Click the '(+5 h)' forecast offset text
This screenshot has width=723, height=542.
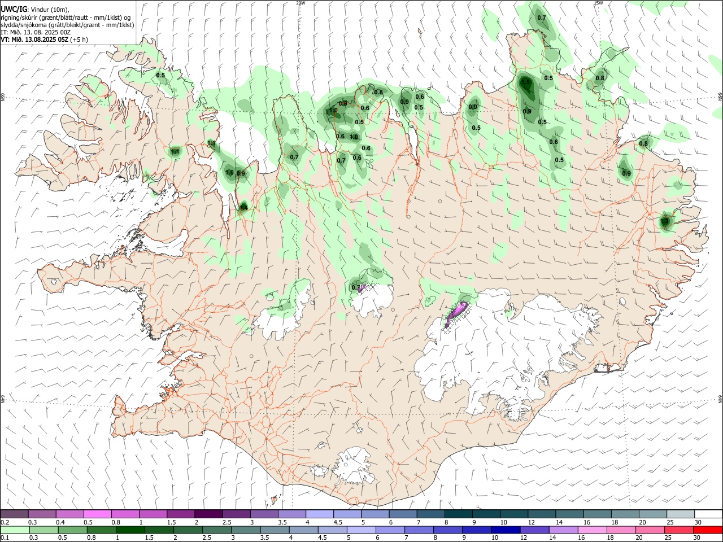coord(79,40)
